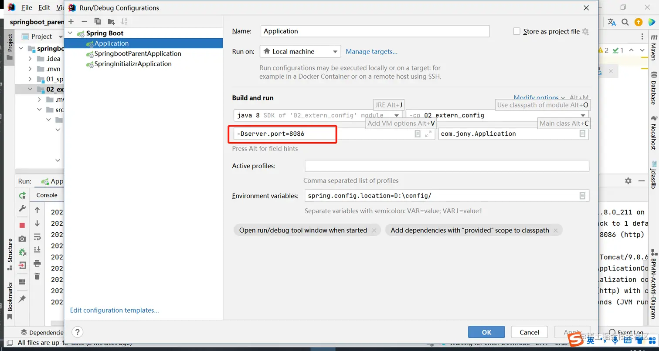Click the Cancel button

[529, 332]
